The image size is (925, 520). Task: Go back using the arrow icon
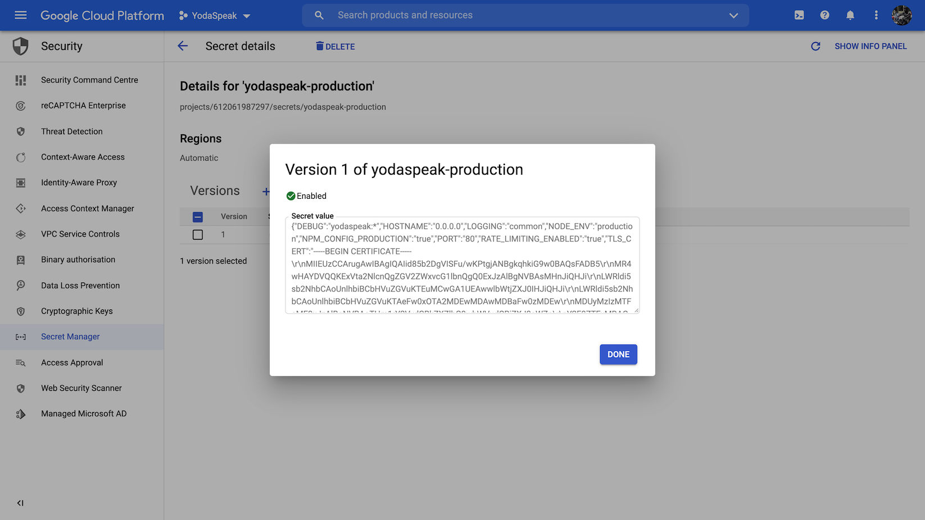(x=183, y=46)
